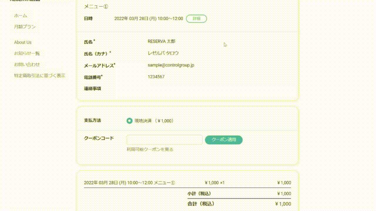Go to the ホーム page in sidebar

tap(21, 16)
